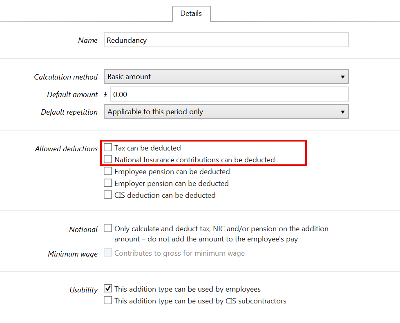Check Employee pension can be deducted

tap(108, 171)
